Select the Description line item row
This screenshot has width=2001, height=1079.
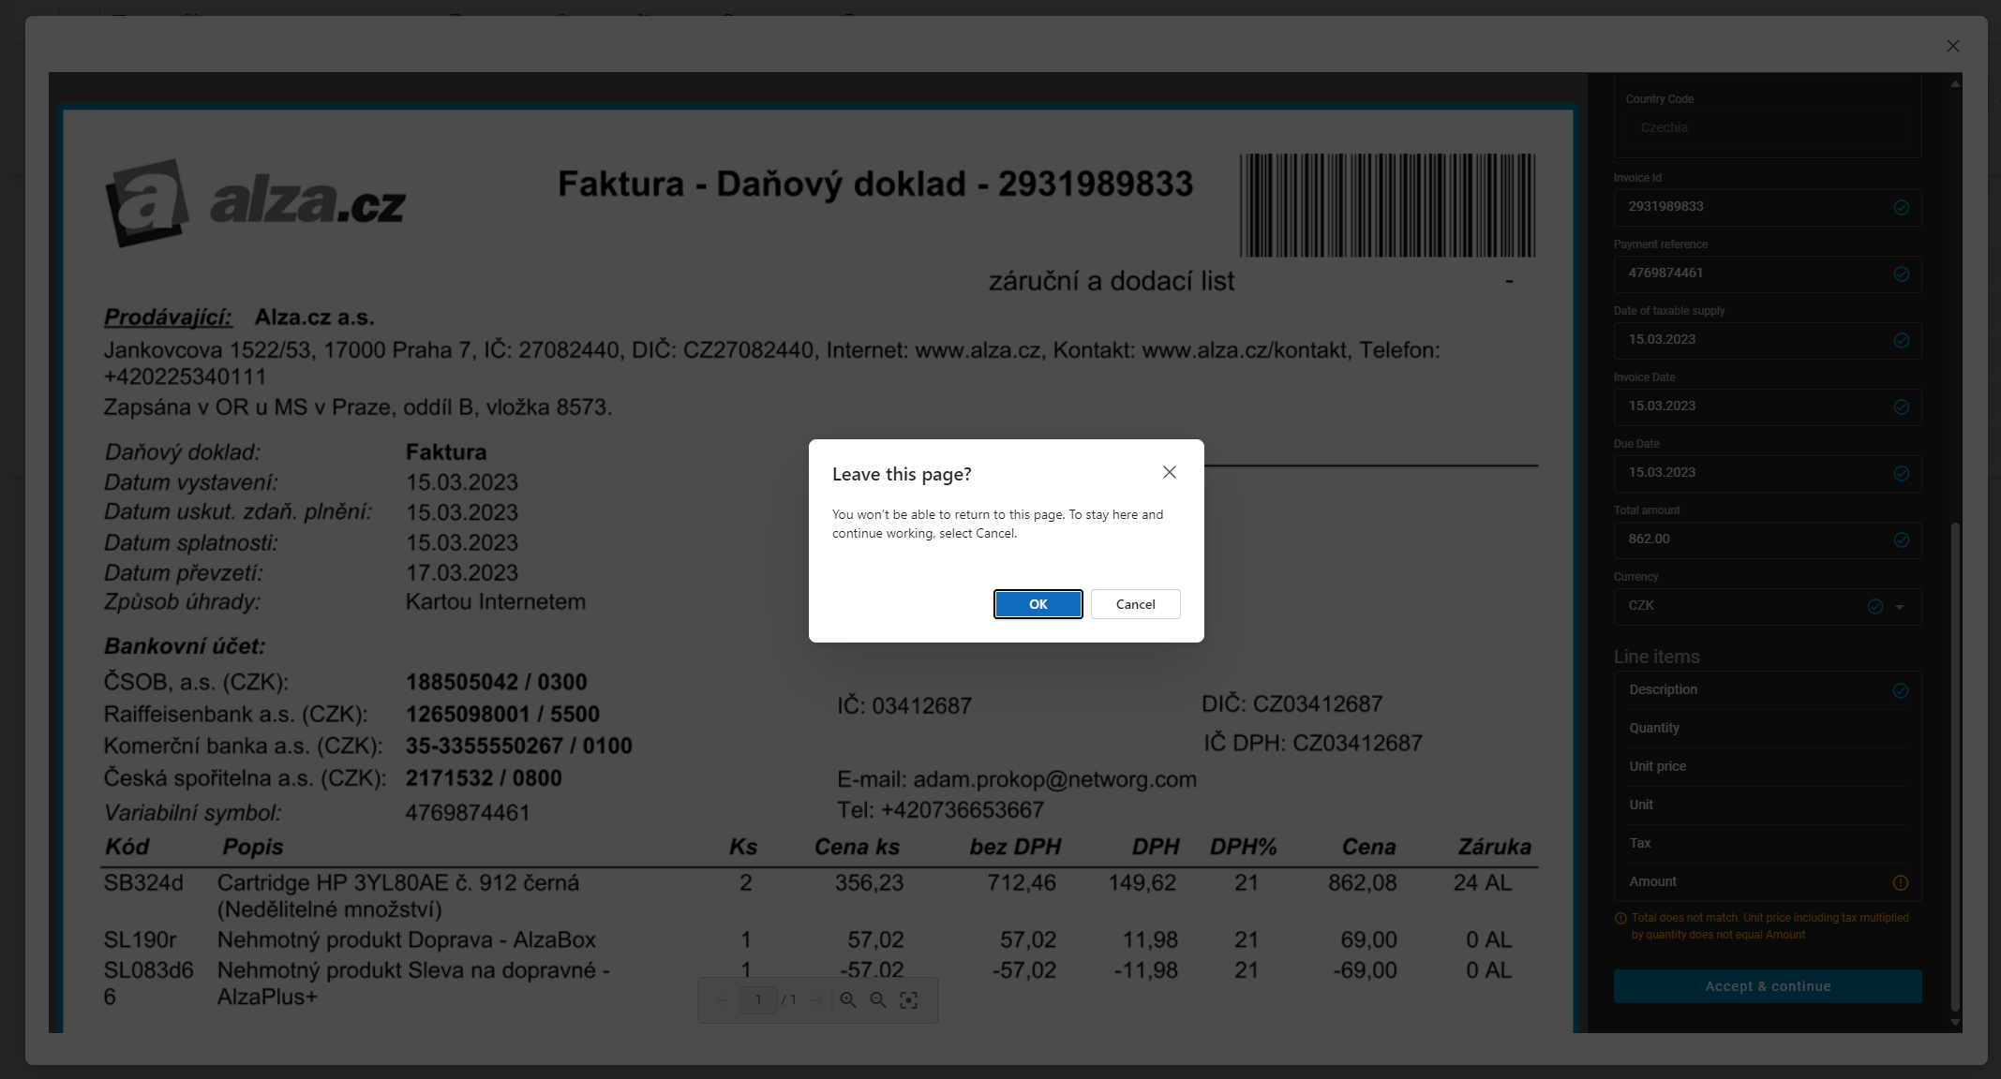pos(1768,690)
